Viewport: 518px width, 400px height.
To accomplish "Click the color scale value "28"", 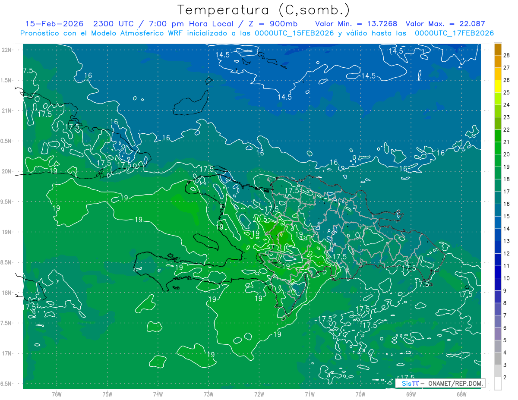I will (507, 55).
